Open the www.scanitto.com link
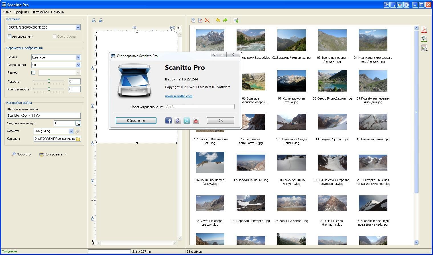The image size is (433, 255). (178, 96)
